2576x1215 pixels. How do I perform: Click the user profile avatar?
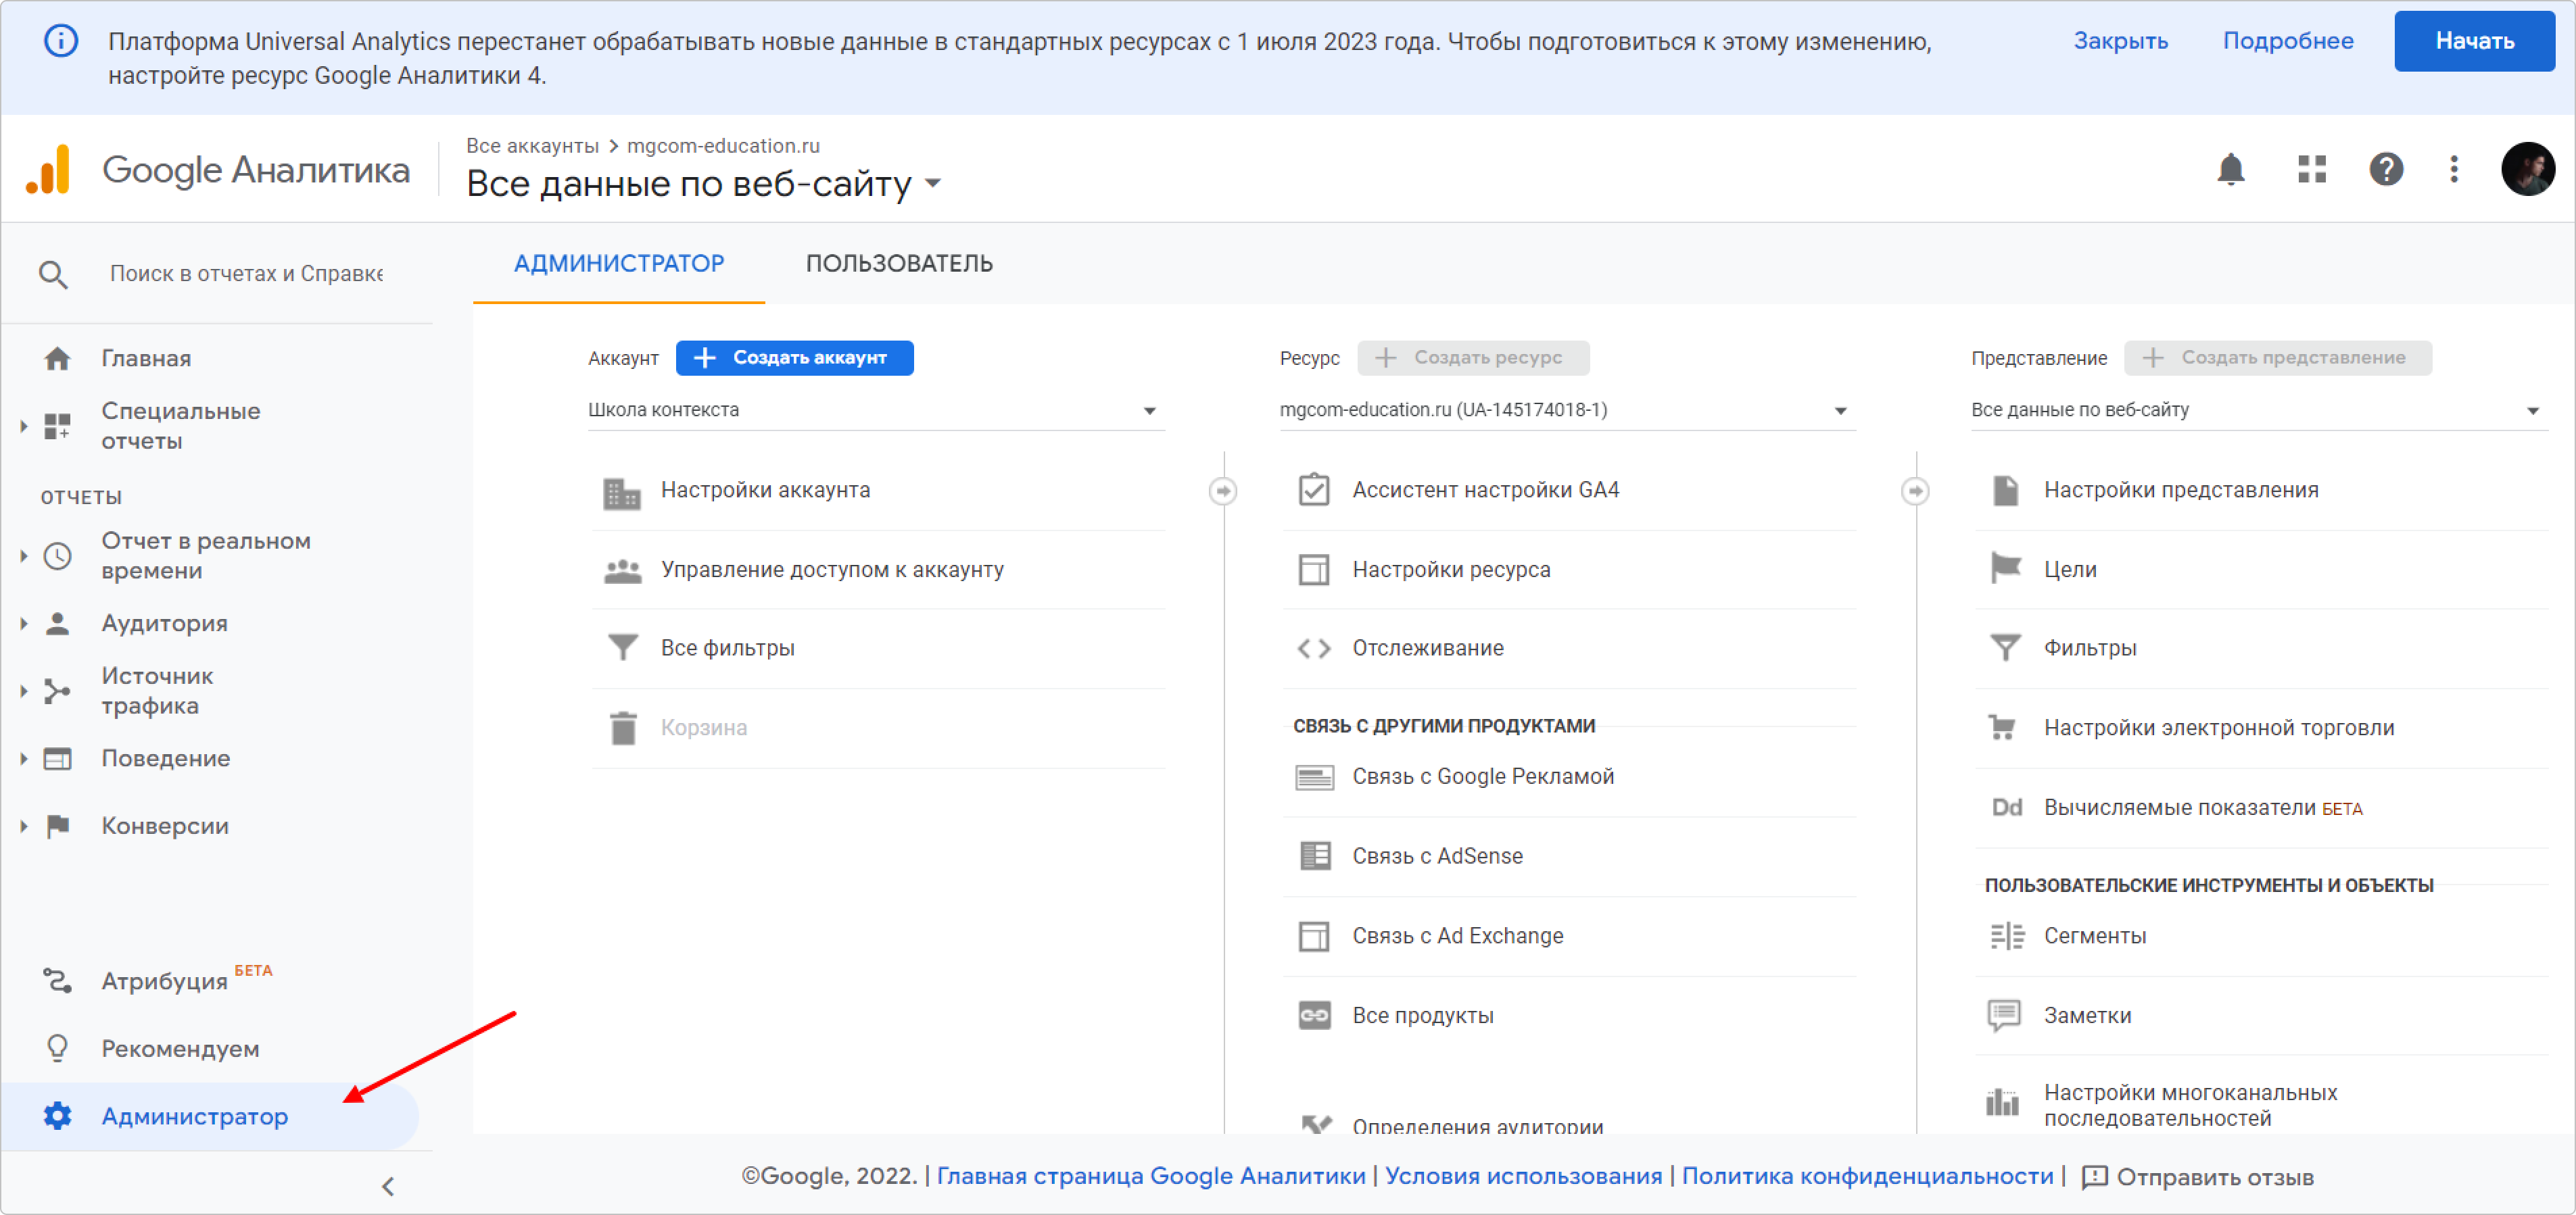pos(2527,170)
